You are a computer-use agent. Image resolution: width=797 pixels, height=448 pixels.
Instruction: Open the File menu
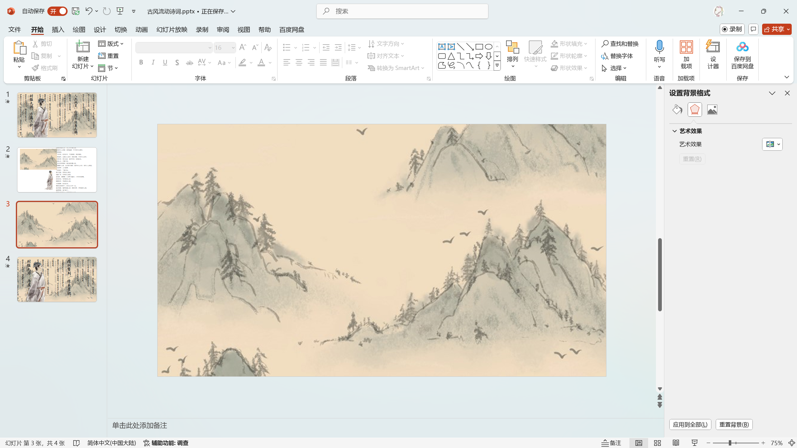point(15,29)
